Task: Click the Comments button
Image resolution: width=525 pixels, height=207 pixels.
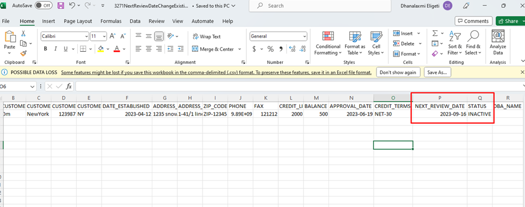Action: [474, 21]
